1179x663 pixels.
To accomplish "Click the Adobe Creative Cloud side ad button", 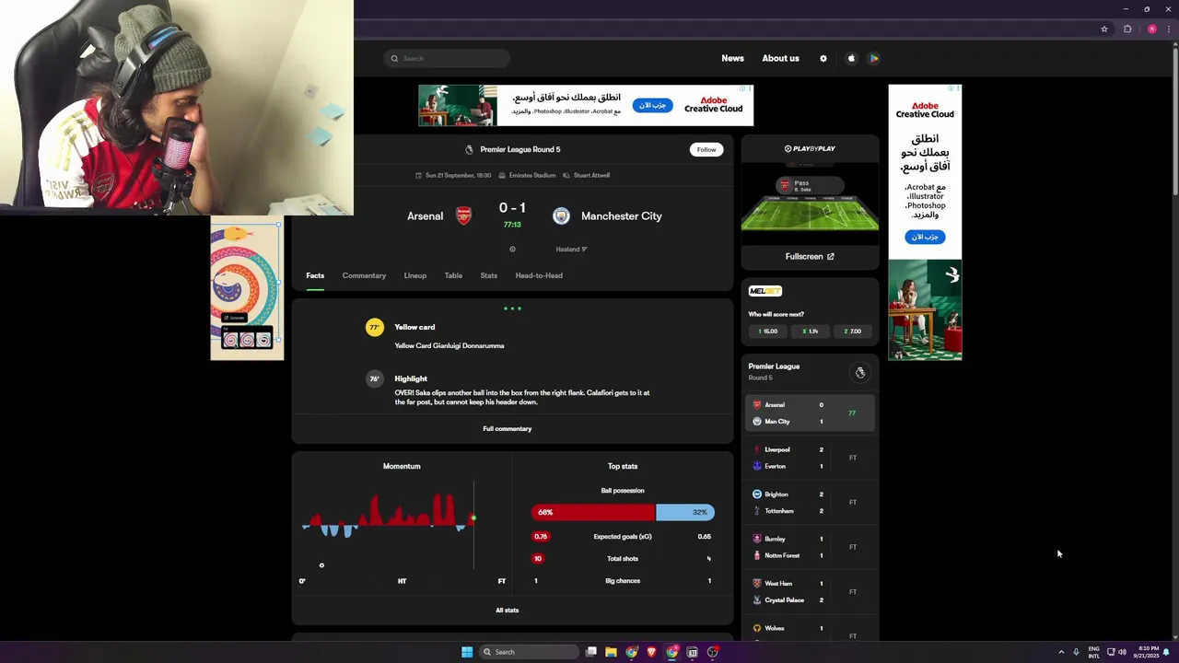I will 924,237.
